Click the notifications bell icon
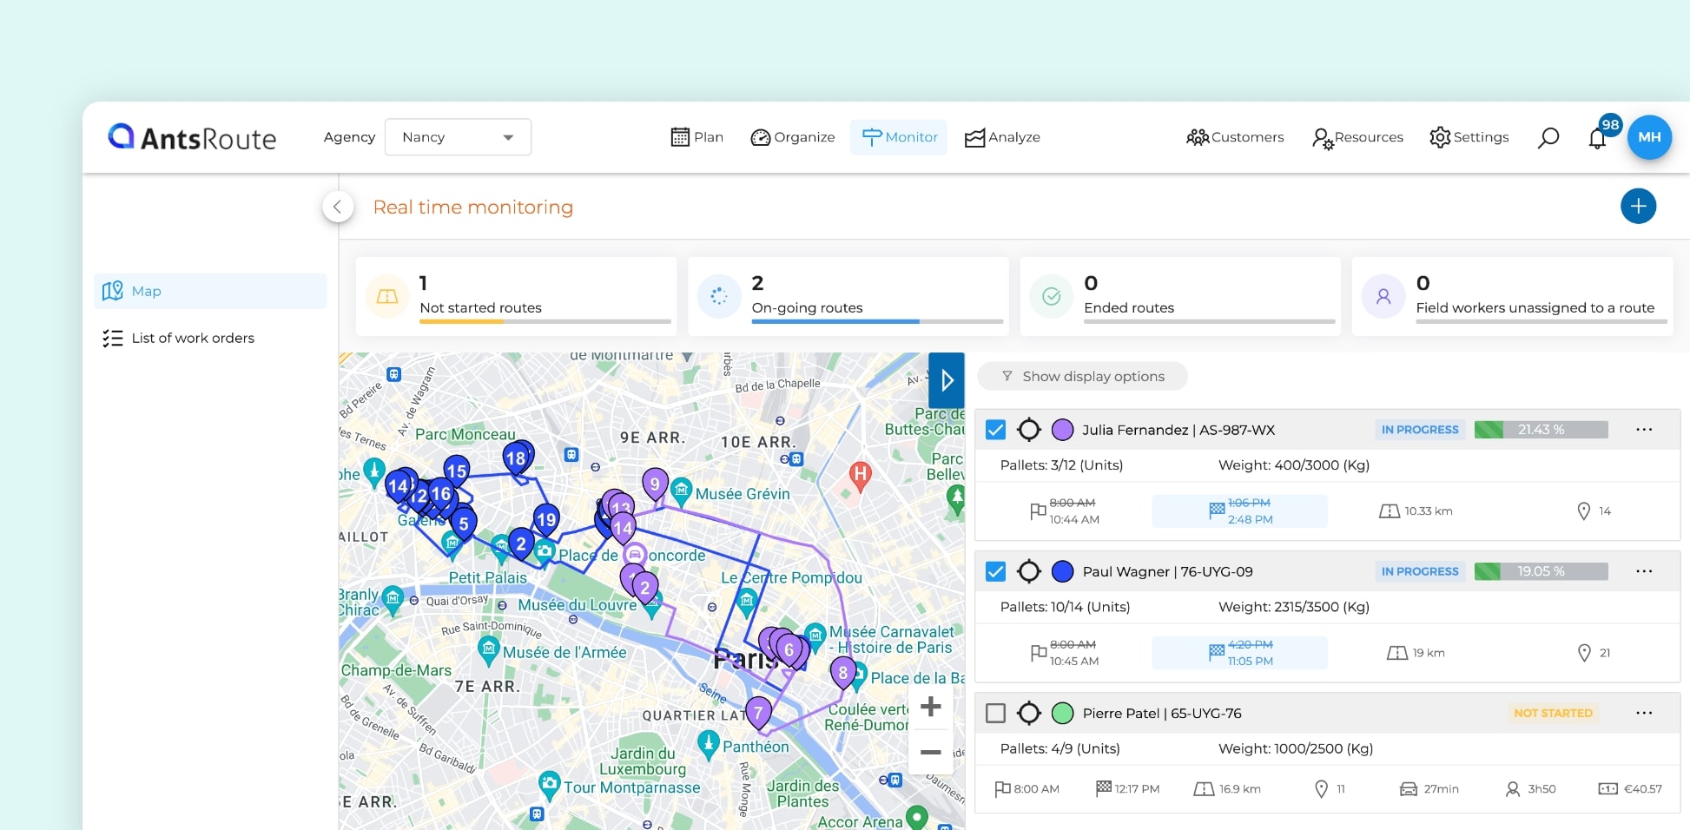Image resolution: width=1690 pixels, height=830 pixels. click(x=1596, y=138)
